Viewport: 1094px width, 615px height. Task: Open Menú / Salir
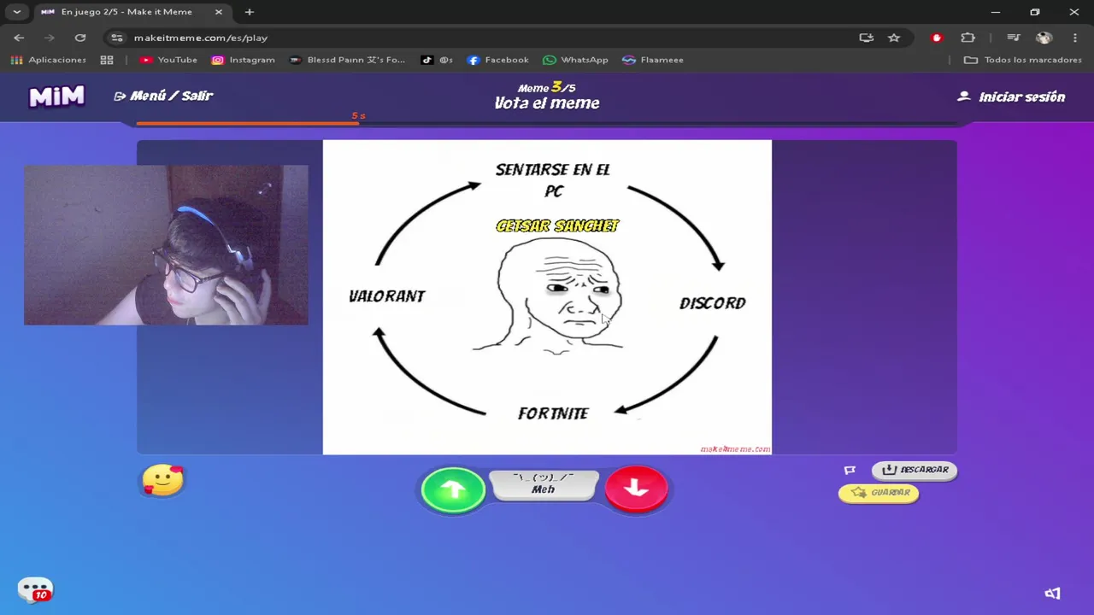tap(162, 96)
